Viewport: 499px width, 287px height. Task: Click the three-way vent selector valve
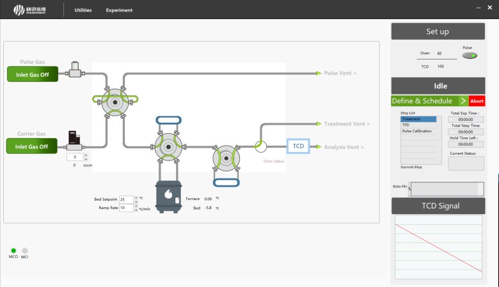(x=260, y=146)
